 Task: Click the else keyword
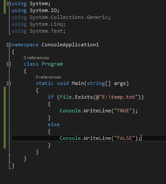pos(54,124)
